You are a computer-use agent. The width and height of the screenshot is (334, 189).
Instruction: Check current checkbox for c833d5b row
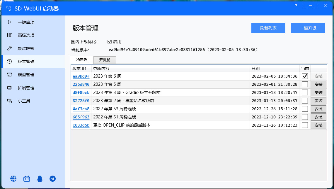click(x=305, y=125)
